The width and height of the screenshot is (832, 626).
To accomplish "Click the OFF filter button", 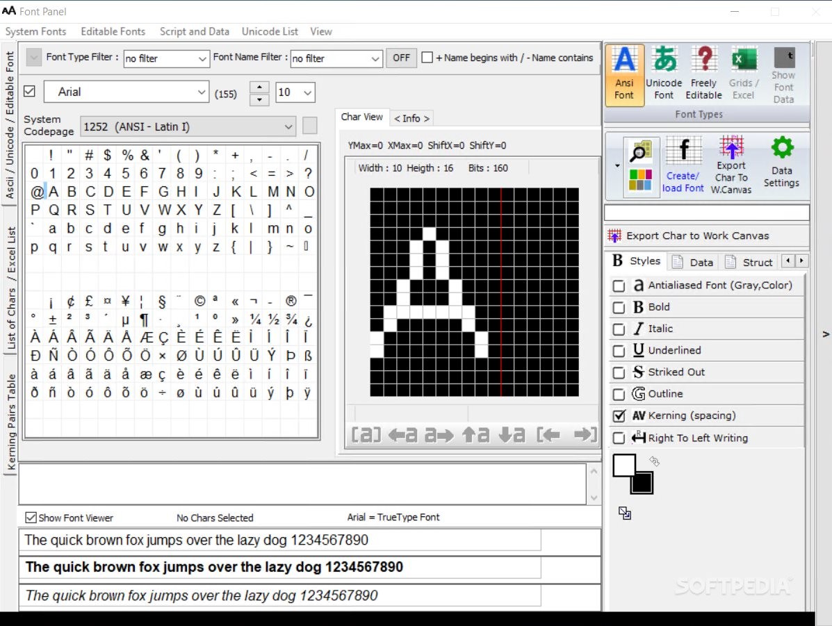I will click(x=401, y=57).
